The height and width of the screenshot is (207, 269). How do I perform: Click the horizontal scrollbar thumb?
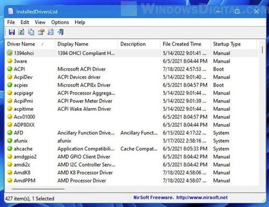click(x=38, y=189)
